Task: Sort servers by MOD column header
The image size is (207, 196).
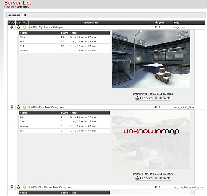Action: coord(11,22)
